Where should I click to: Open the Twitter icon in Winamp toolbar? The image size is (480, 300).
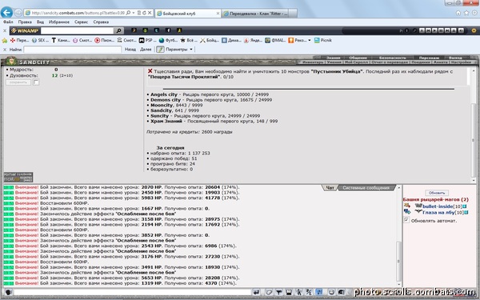pyautogui.click(x=156, y=30)
